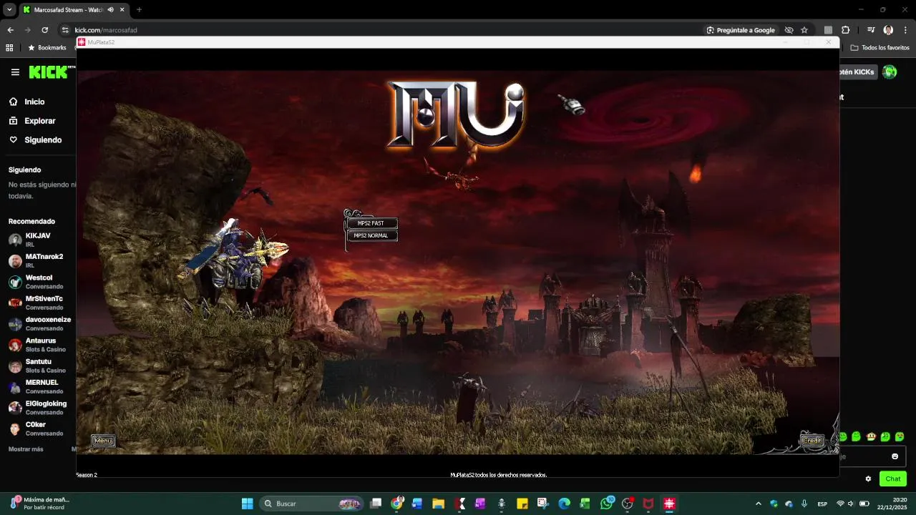This screenshot has height=515, width=916.
Task: Go to Inicio in Kick sidebar
Action: 26,102
